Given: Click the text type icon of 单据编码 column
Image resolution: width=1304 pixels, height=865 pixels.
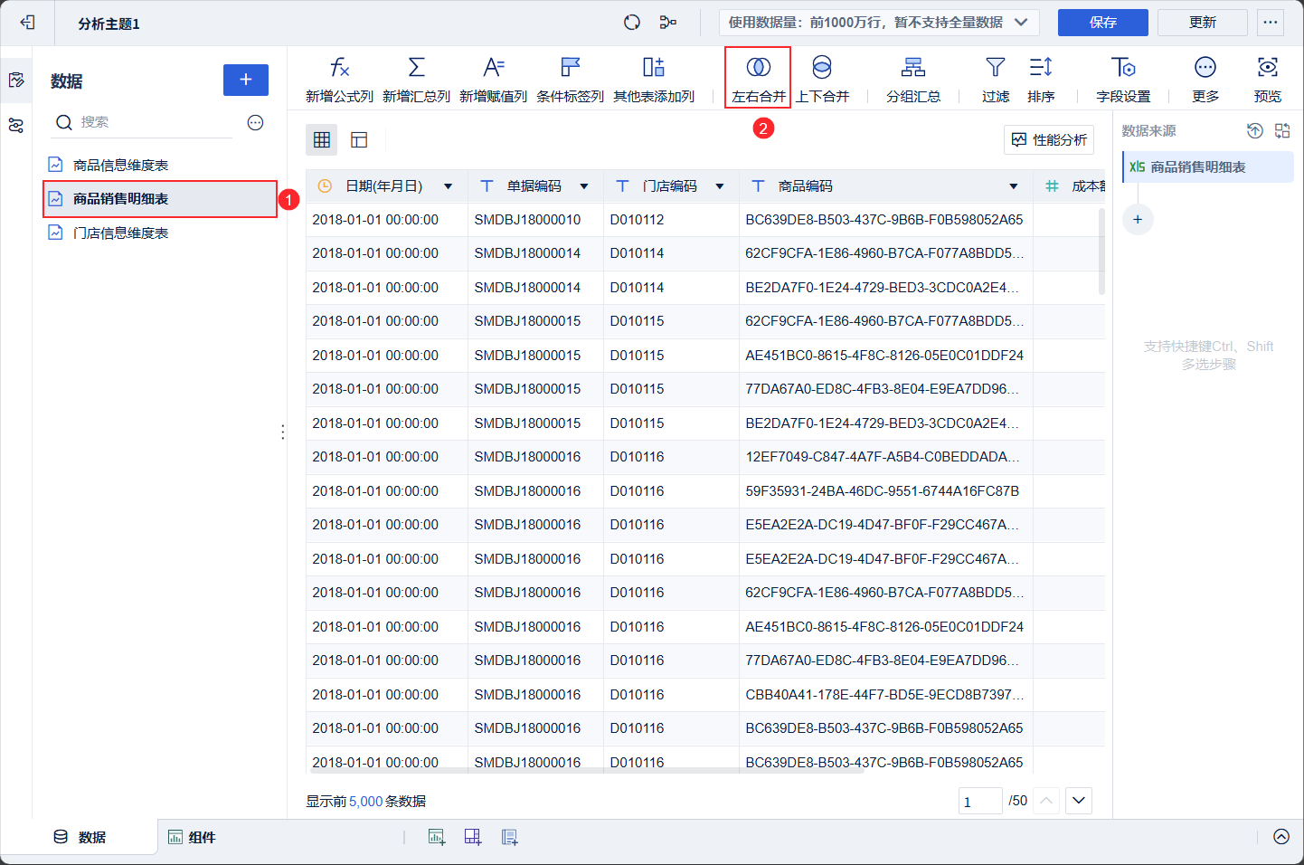Looking at the screenshot, I should click(487, 186).
